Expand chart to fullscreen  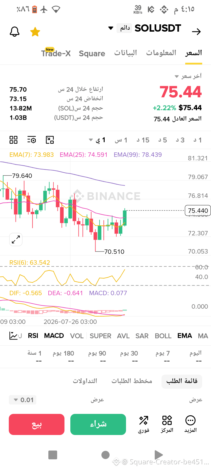[16, 239]
